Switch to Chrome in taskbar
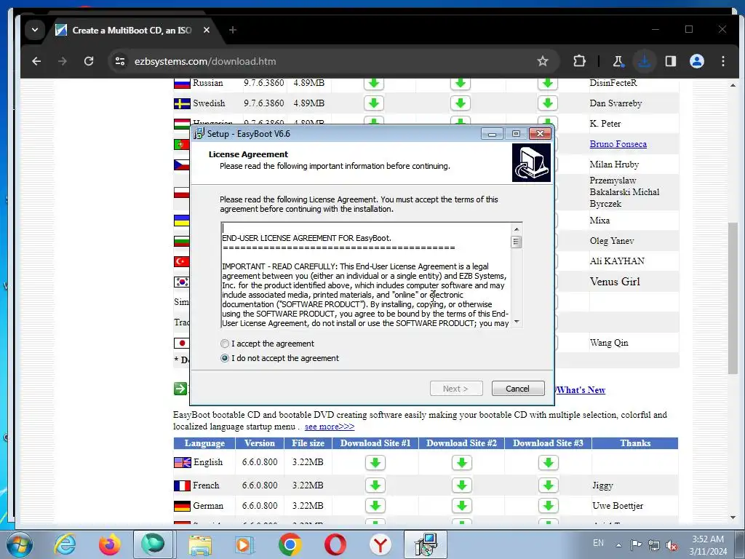Viewport: 745px width, 559px height. tap(290, 544)
